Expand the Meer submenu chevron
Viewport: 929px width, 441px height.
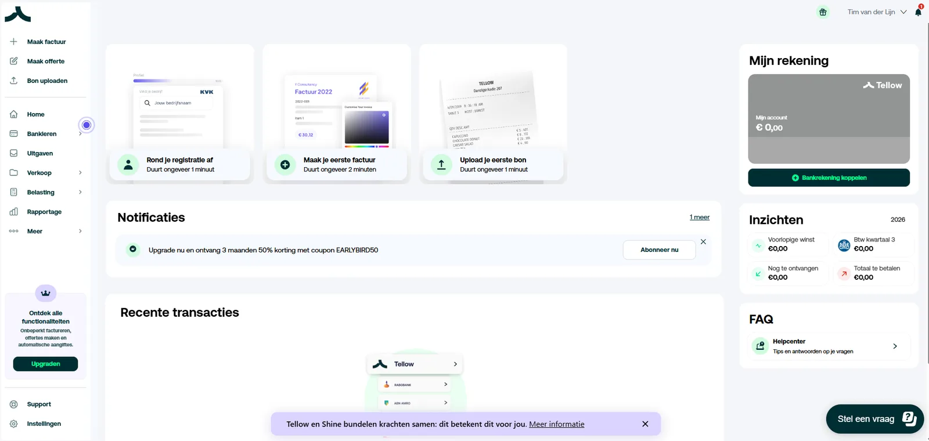[80, 231]
